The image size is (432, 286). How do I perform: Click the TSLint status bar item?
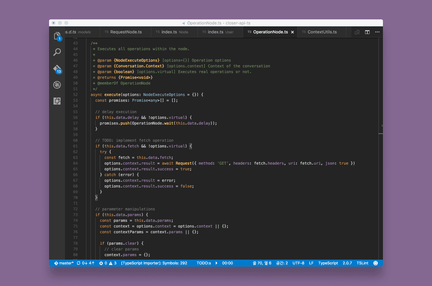point(362,263)
